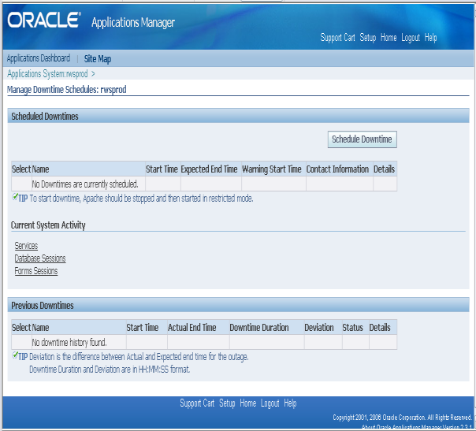The height and width of the screenshot is (431, 476).
Task: Switch to the Site Map tab
Action: tap(98, 58)
